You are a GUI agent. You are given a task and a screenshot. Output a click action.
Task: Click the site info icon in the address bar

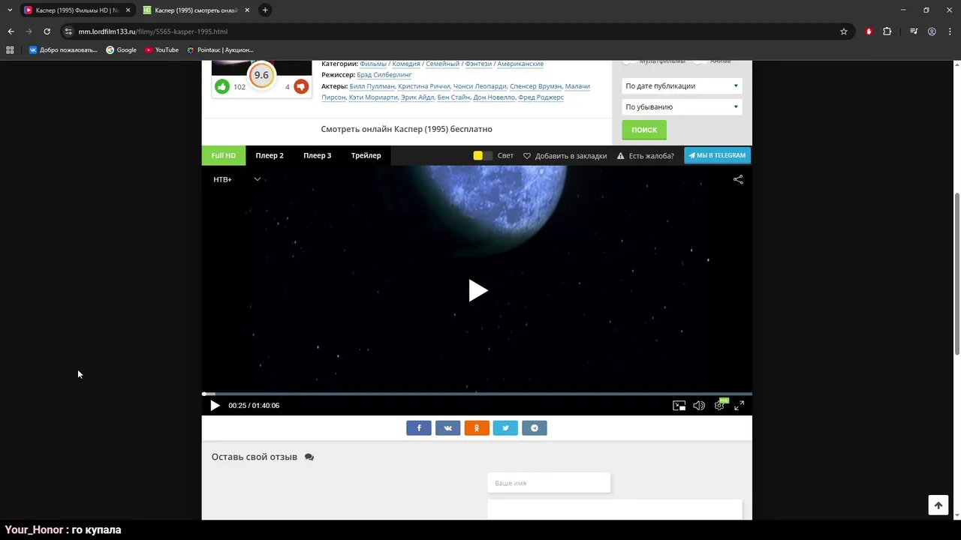[68, 31]
